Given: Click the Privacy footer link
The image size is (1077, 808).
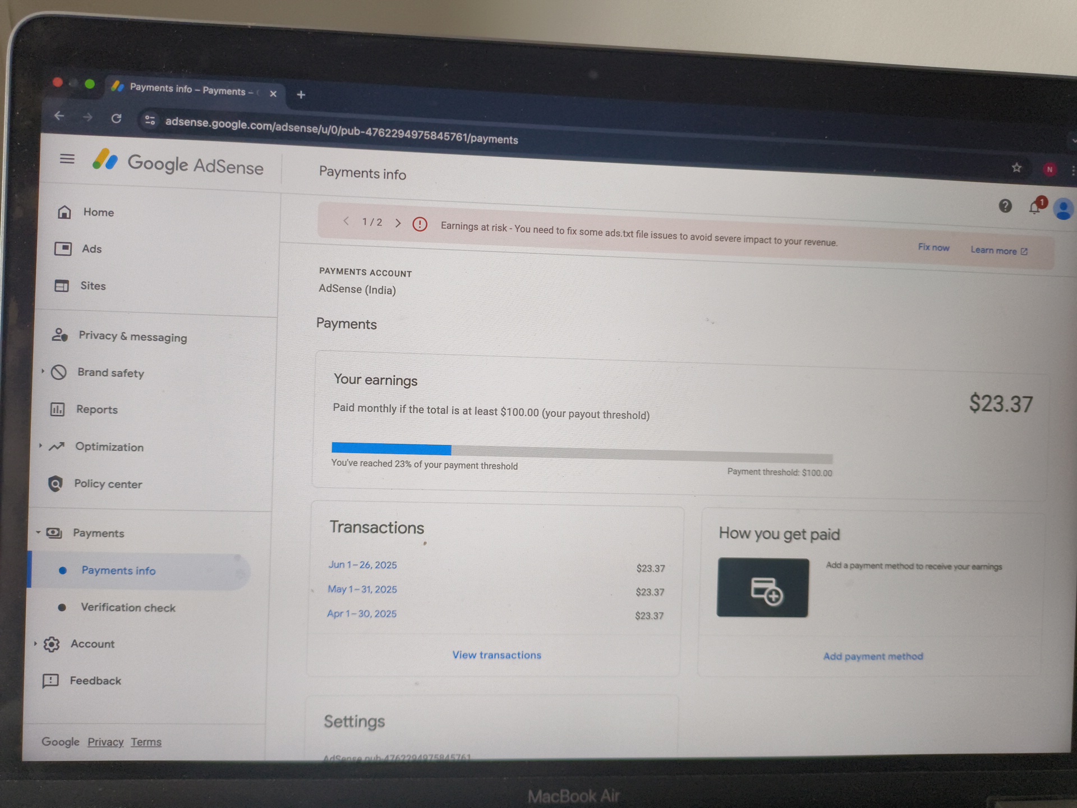Looking at the screenshot, I should [105, 742].
